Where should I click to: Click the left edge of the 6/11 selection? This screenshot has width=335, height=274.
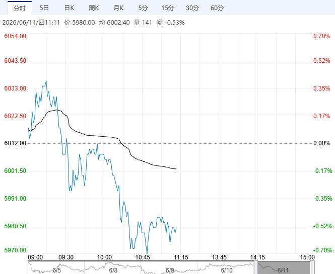point(255,268)
